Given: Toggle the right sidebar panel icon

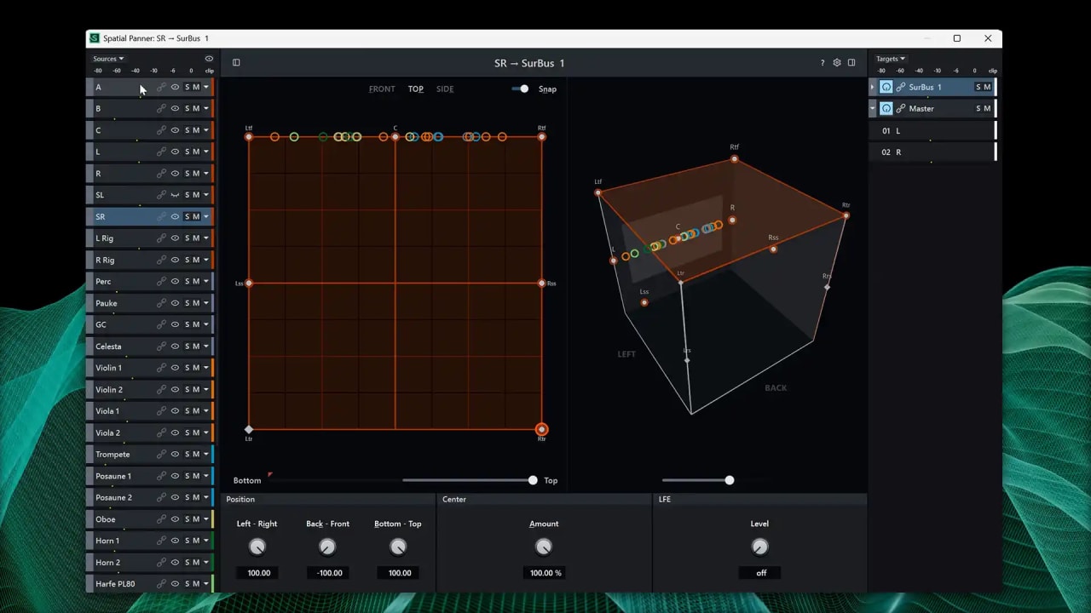Looking at the screenshot, I should coord(851,63).
